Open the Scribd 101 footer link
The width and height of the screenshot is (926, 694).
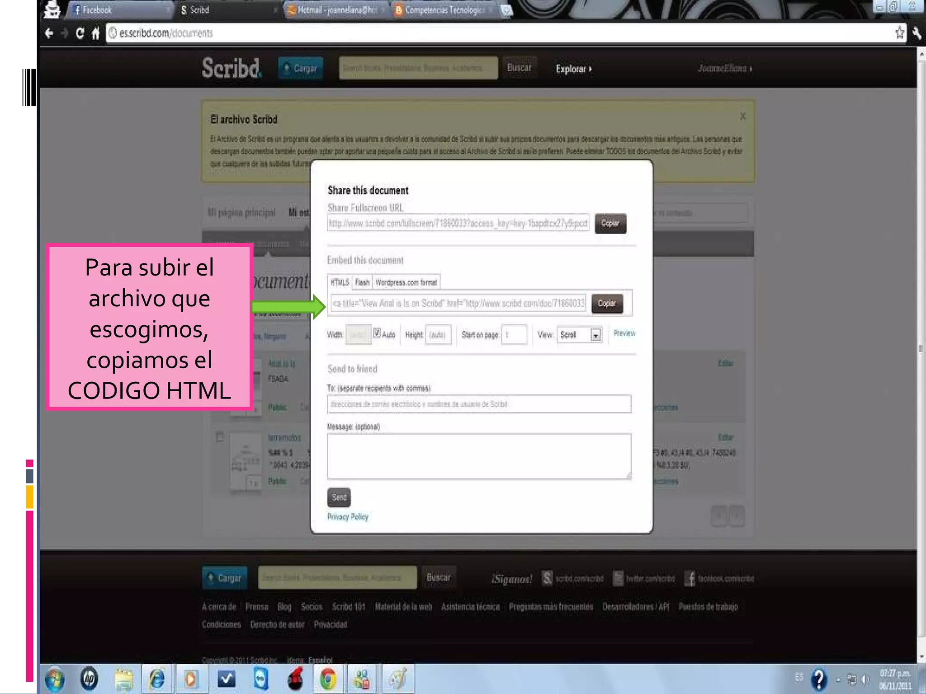pyautogui.click(x=349, y=607)
